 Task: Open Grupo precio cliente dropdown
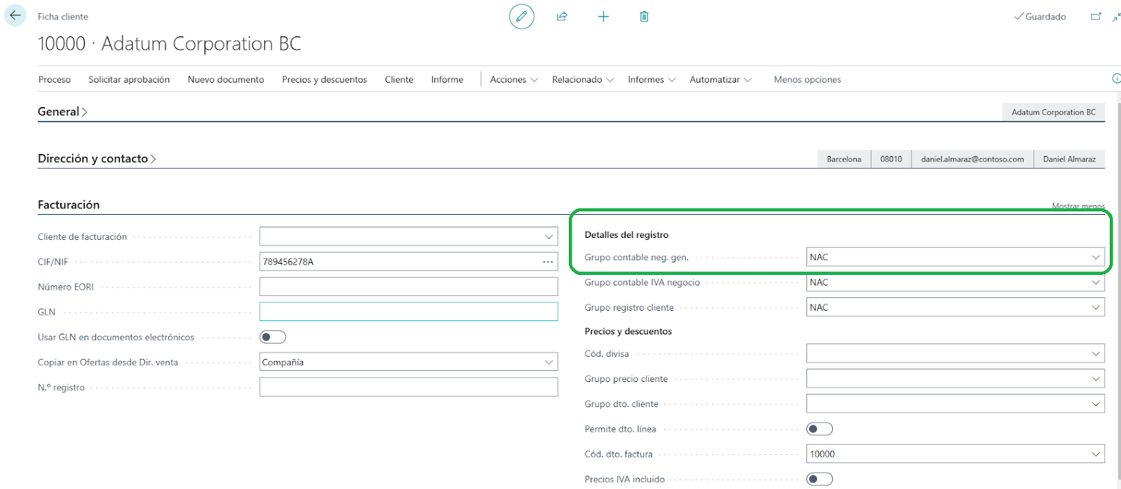[1096, 379]
